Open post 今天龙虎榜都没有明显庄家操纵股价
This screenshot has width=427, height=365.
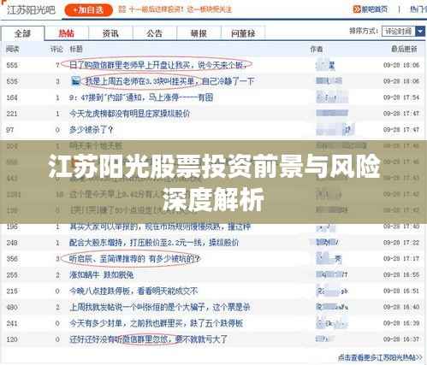tap(129, 114)
